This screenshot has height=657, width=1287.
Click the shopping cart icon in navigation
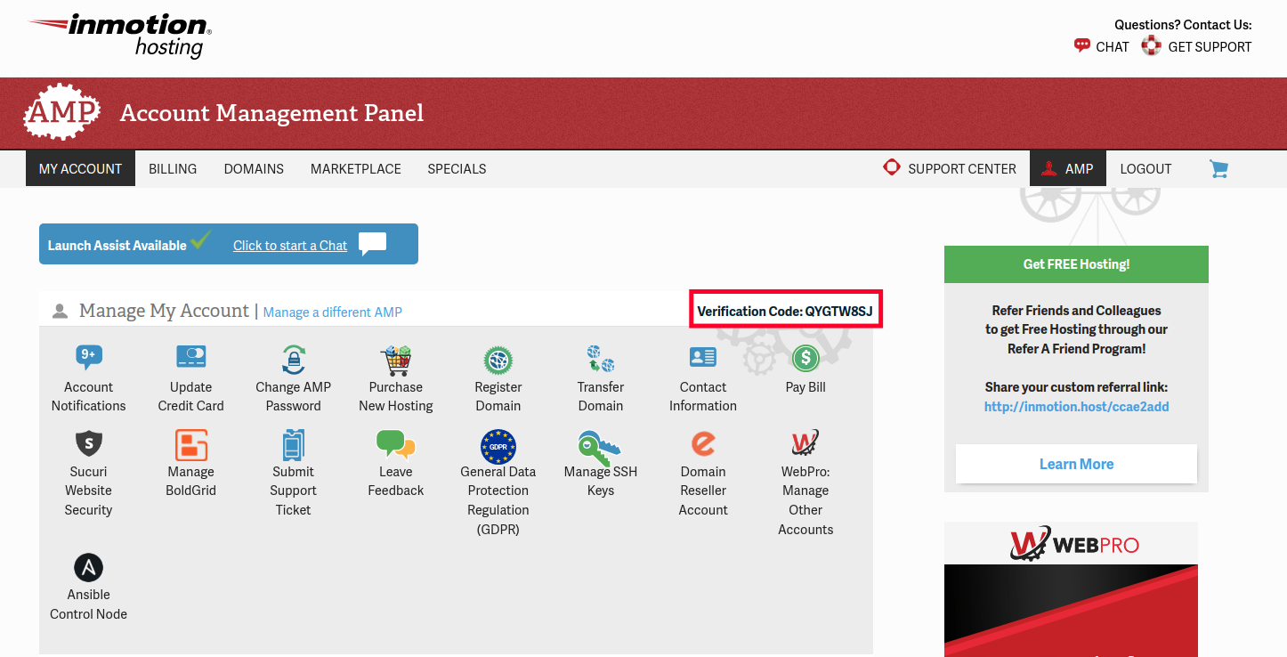tap(1218, 168)
